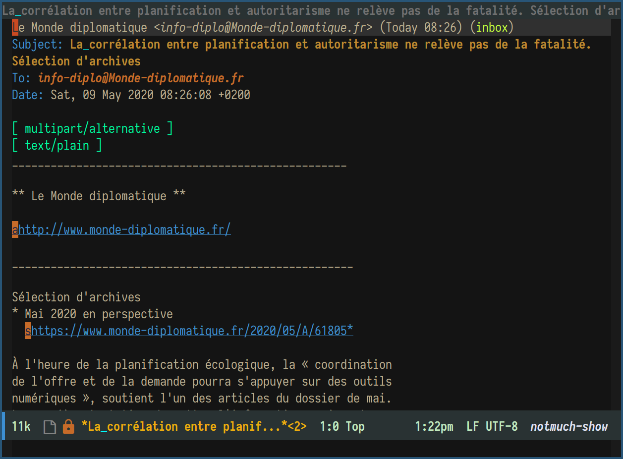Click the header line at window top
The height and width of the screenshot is (459, 623).
click(311, 10)
